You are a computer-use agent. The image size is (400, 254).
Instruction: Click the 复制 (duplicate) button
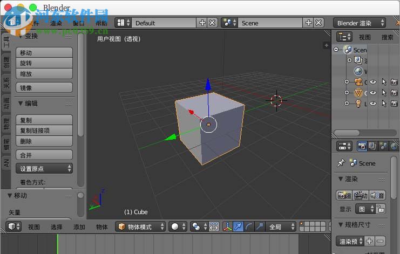pos(44,120)
